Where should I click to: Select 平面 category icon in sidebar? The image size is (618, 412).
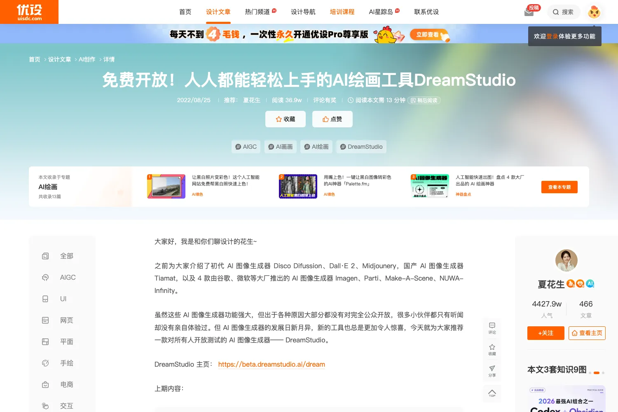[45, 342]
